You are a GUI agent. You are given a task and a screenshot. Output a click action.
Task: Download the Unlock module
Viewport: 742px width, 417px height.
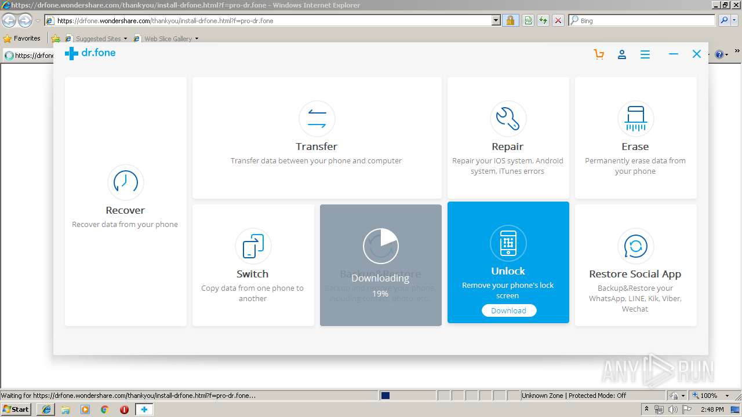coord(508,310)
